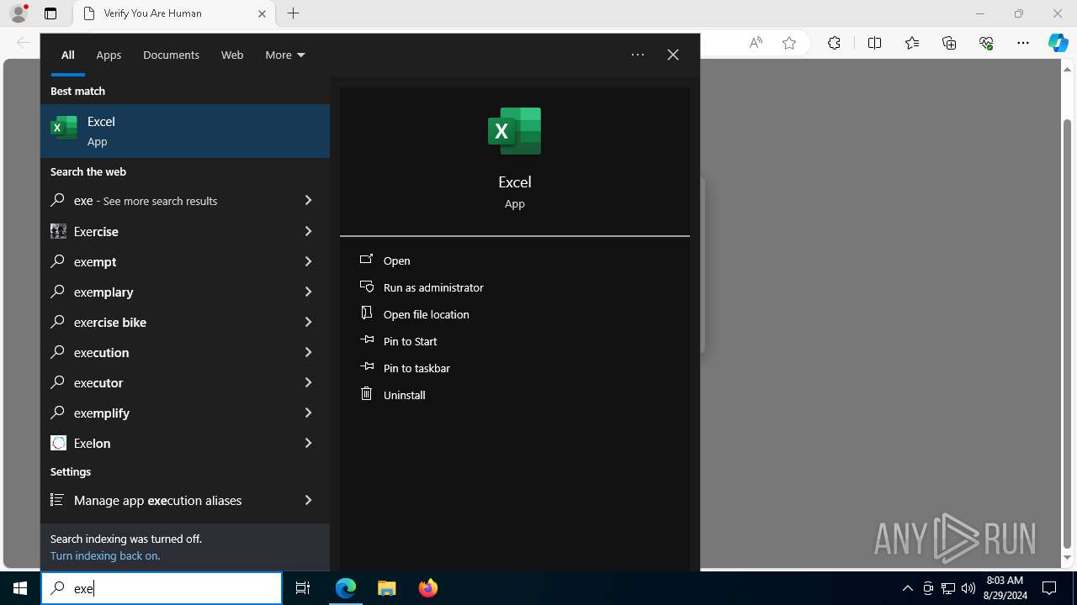Open Edge Collections icon
The image size is (1077, 605).
[949, 43]
